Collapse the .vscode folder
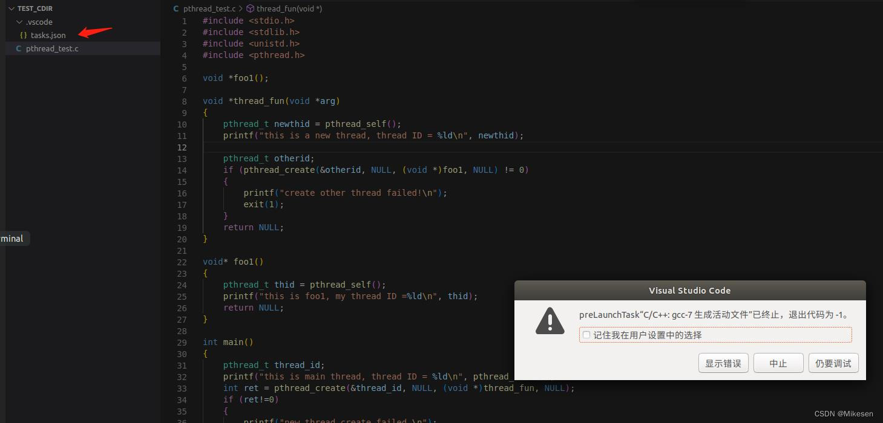The image size is (883, 423). pyautogui.click(x=38, y=22)
